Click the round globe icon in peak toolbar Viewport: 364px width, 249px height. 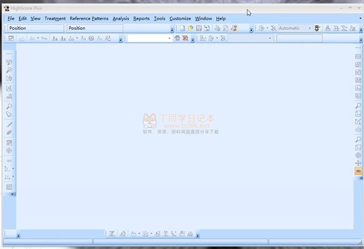pyautogui.click(x=92, y=38)
